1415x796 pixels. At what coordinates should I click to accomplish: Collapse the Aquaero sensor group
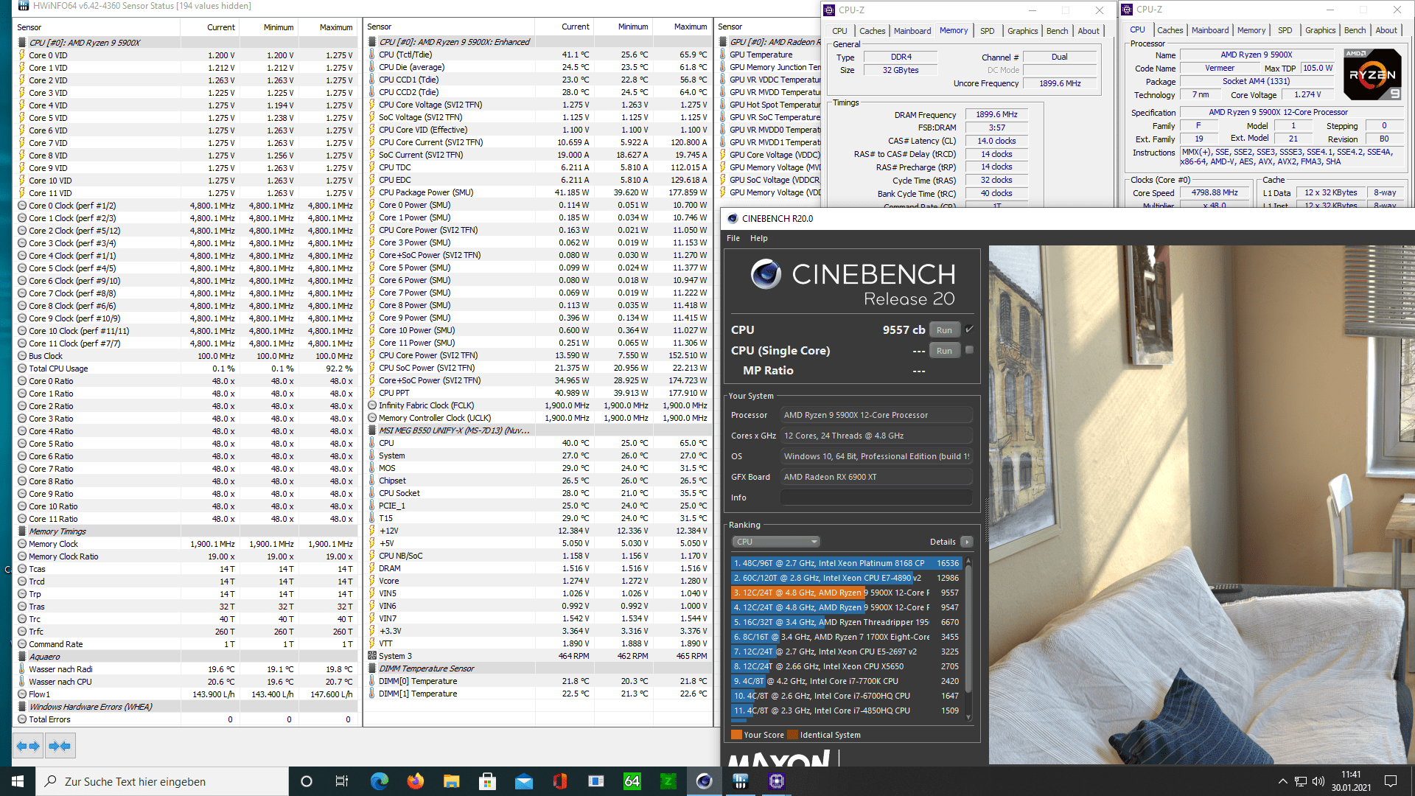pos(22,657)
